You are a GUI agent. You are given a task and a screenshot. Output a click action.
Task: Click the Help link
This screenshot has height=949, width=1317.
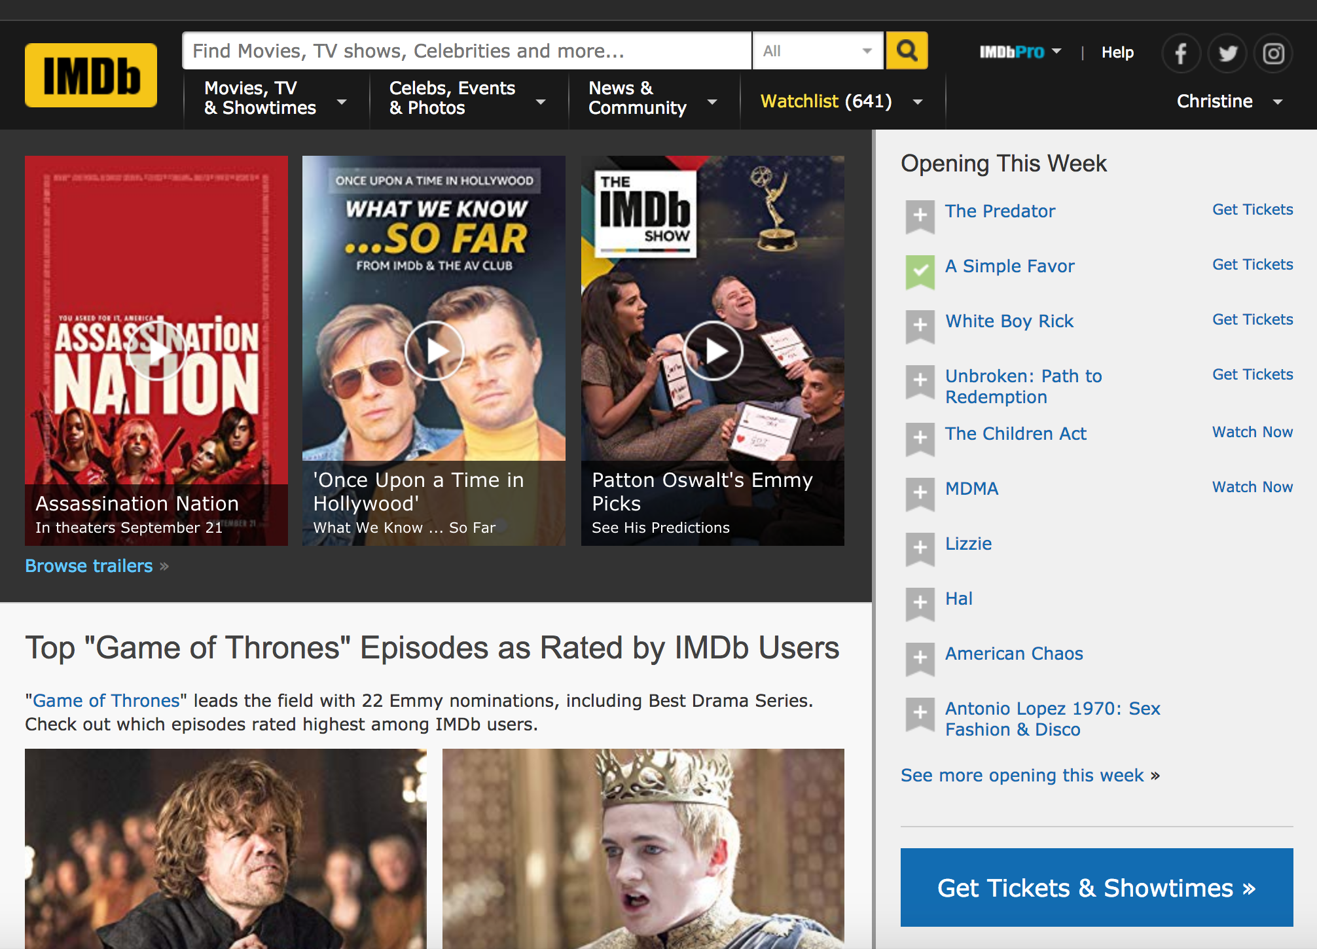[1117, 52]
